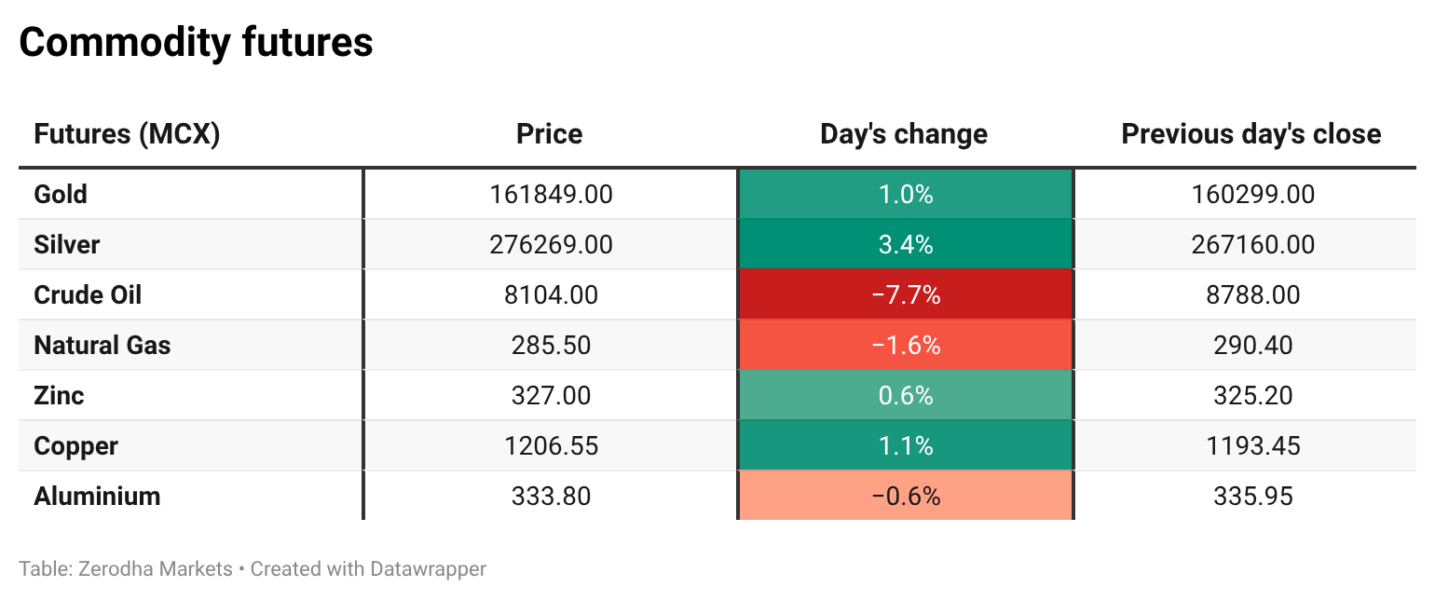This screenshot has height=600, width=1435.
Task: Click the red −7.7% Crude Oil cell
Action: point(905,295)
